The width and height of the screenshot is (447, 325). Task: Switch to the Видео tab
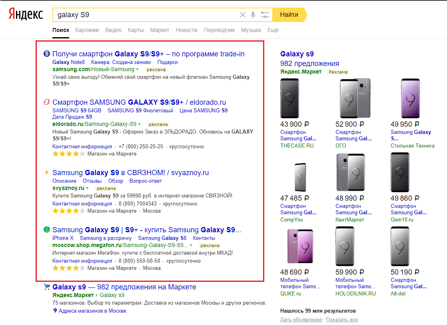(113, 30)
